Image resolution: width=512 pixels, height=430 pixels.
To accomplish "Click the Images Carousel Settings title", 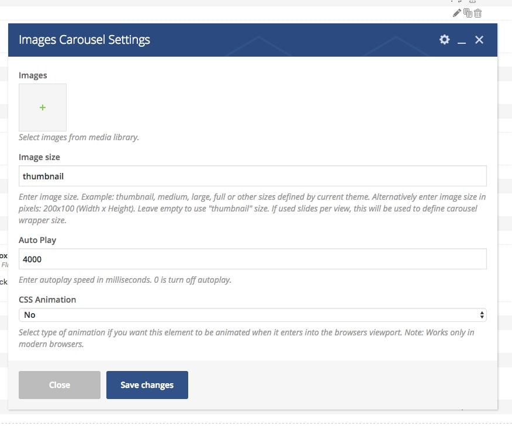I will tap(84, 40).
